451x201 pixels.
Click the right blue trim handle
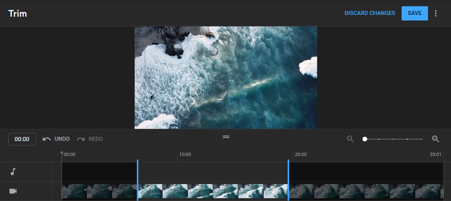click(288, 180)
